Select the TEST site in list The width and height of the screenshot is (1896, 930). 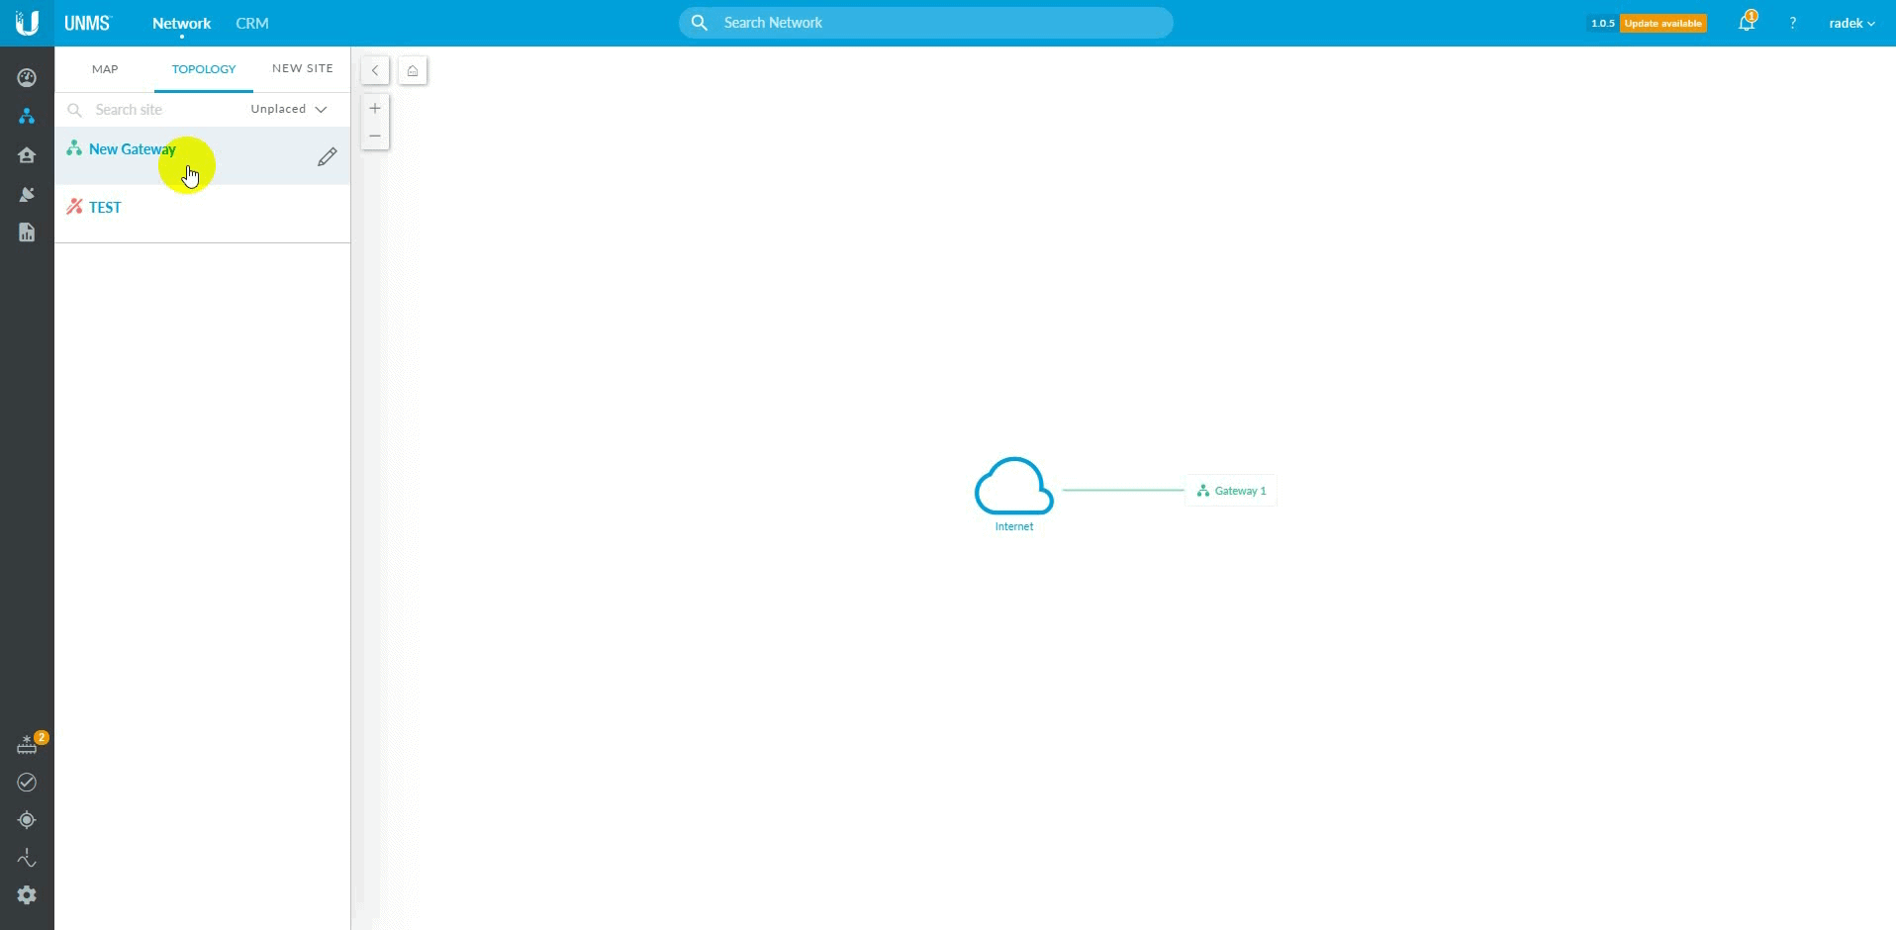point(105,208)
